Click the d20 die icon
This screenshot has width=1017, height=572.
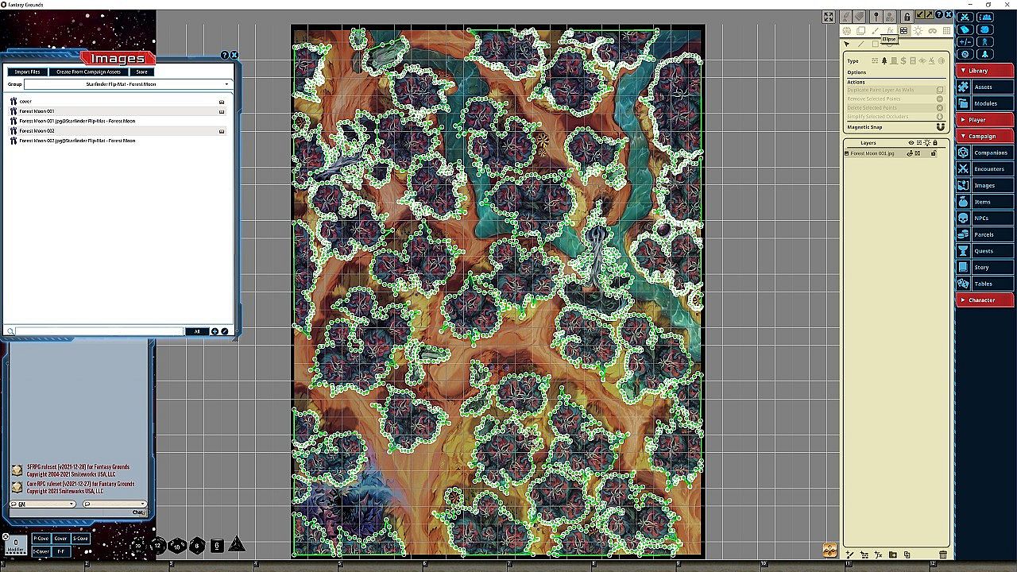(139, 545)
